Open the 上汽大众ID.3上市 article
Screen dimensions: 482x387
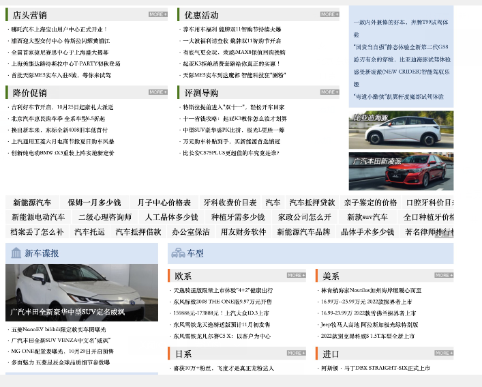click(x=221, y=313)
